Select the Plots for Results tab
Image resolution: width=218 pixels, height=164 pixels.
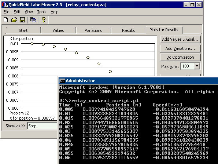pyautogui.click(x=164, y=30)
